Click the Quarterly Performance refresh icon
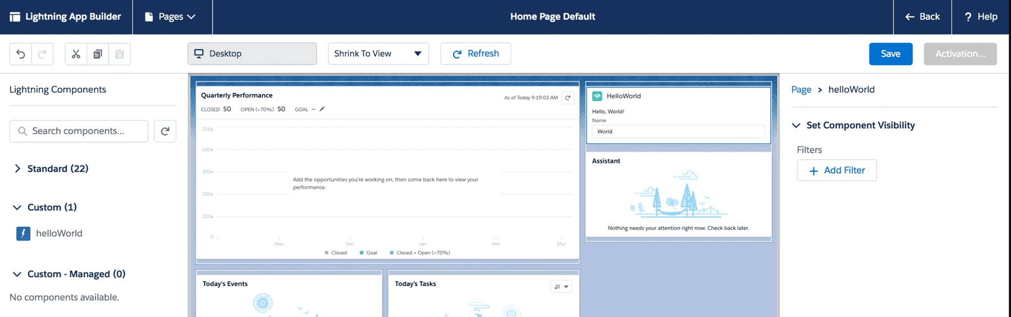Screen dimensions: 1011x317 click(x=567, y=98)
